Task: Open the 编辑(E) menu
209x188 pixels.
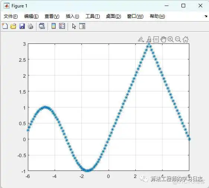Action: tap(31, 16)
